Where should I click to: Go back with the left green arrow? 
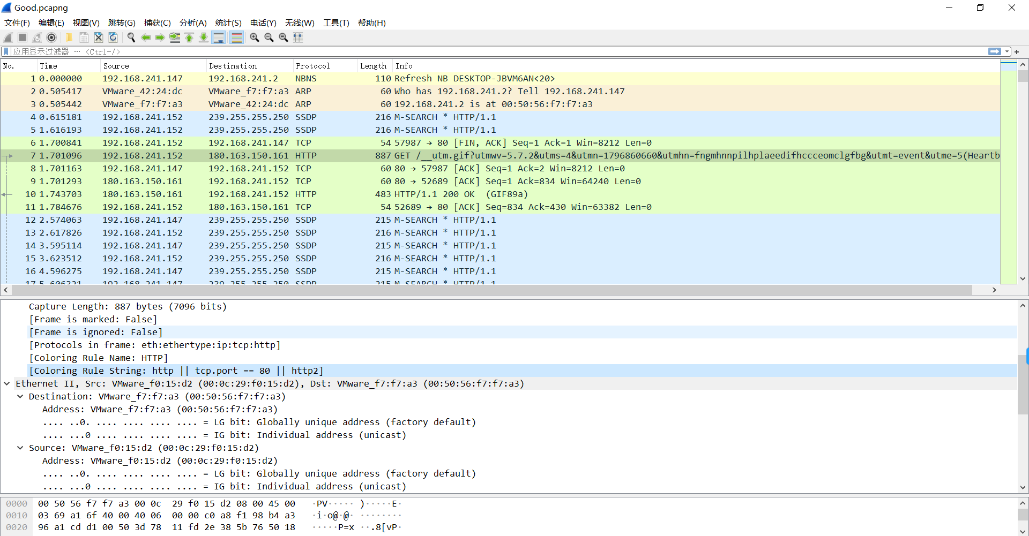tap(146, 37)
